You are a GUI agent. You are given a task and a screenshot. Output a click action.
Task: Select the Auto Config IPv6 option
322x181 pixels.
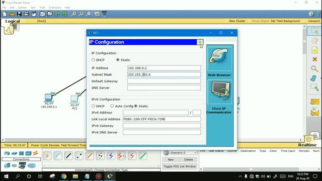[112, 106]
